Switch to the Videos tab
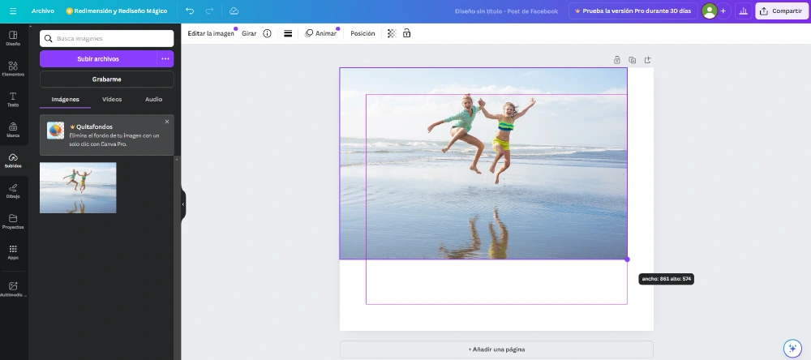 click(x=112, y=99)
